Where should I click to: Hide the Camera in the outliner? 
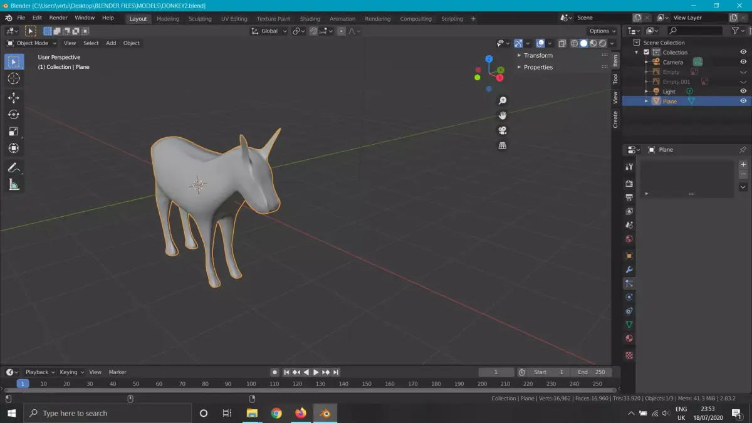pos(743,62)
